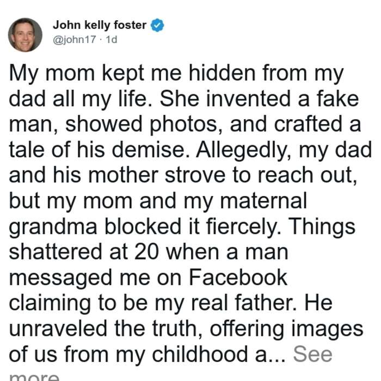Visit the @john17 handle link

[75, 40]
